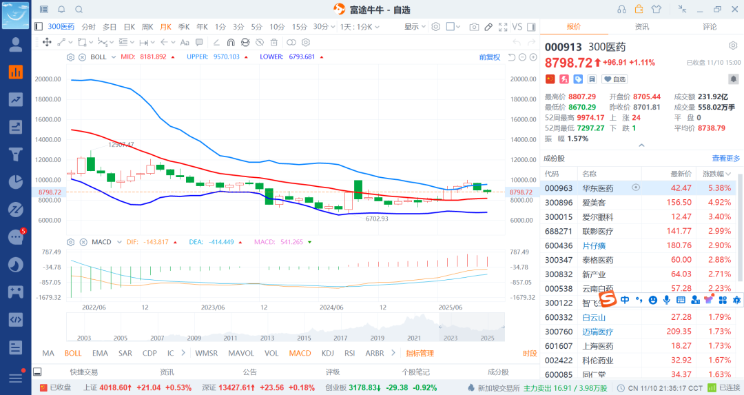Collapse the quote details chevron

(641, 145)
